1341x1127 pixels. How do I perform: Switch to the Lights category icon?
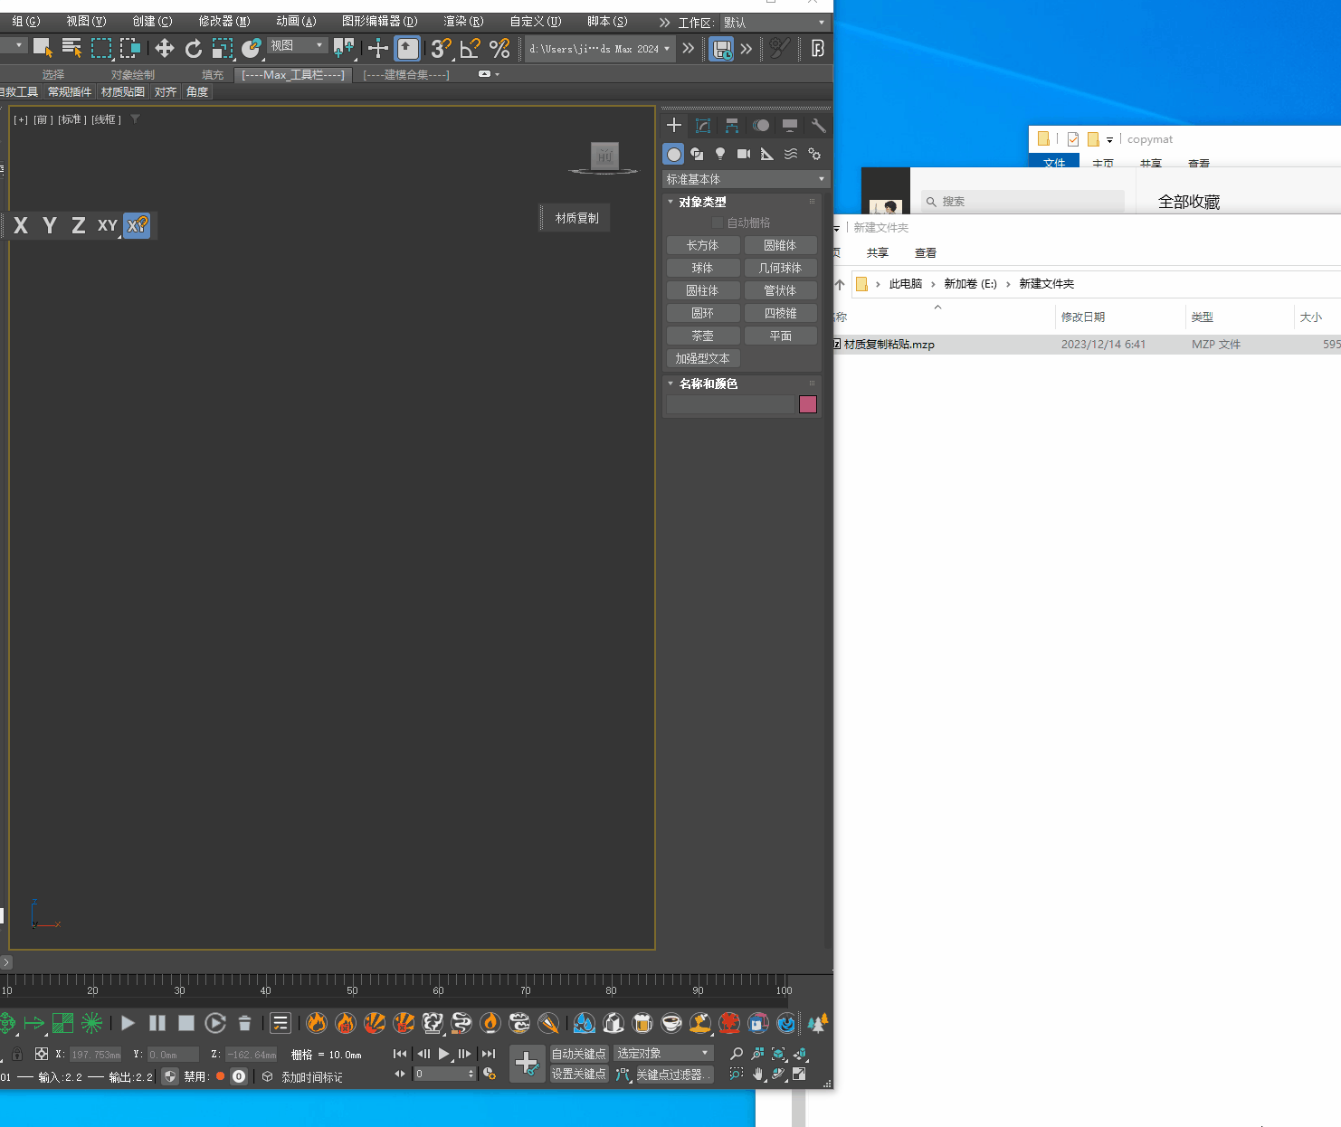(720, 154)
